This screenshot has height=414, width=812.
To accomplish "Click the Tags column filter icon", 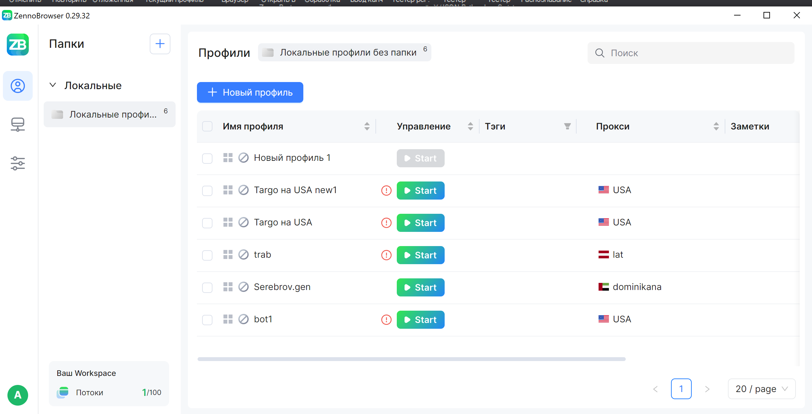I will (x=567, y=126).
